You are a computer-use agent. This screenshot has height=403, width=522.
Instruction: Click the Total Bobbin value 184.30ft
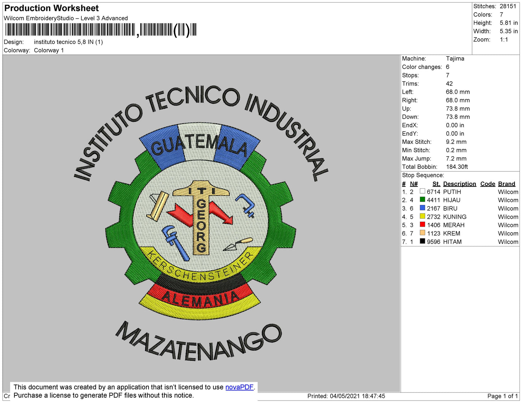click(x=457, y=167)
